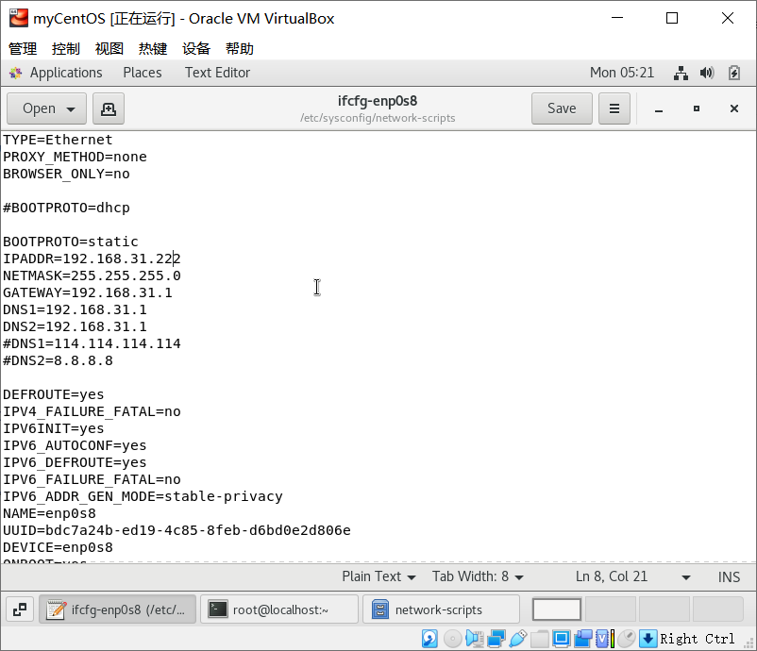Open the Plain Text highlighting dropdown
Viewport: 757px width, 651px height.
(379, 576)
